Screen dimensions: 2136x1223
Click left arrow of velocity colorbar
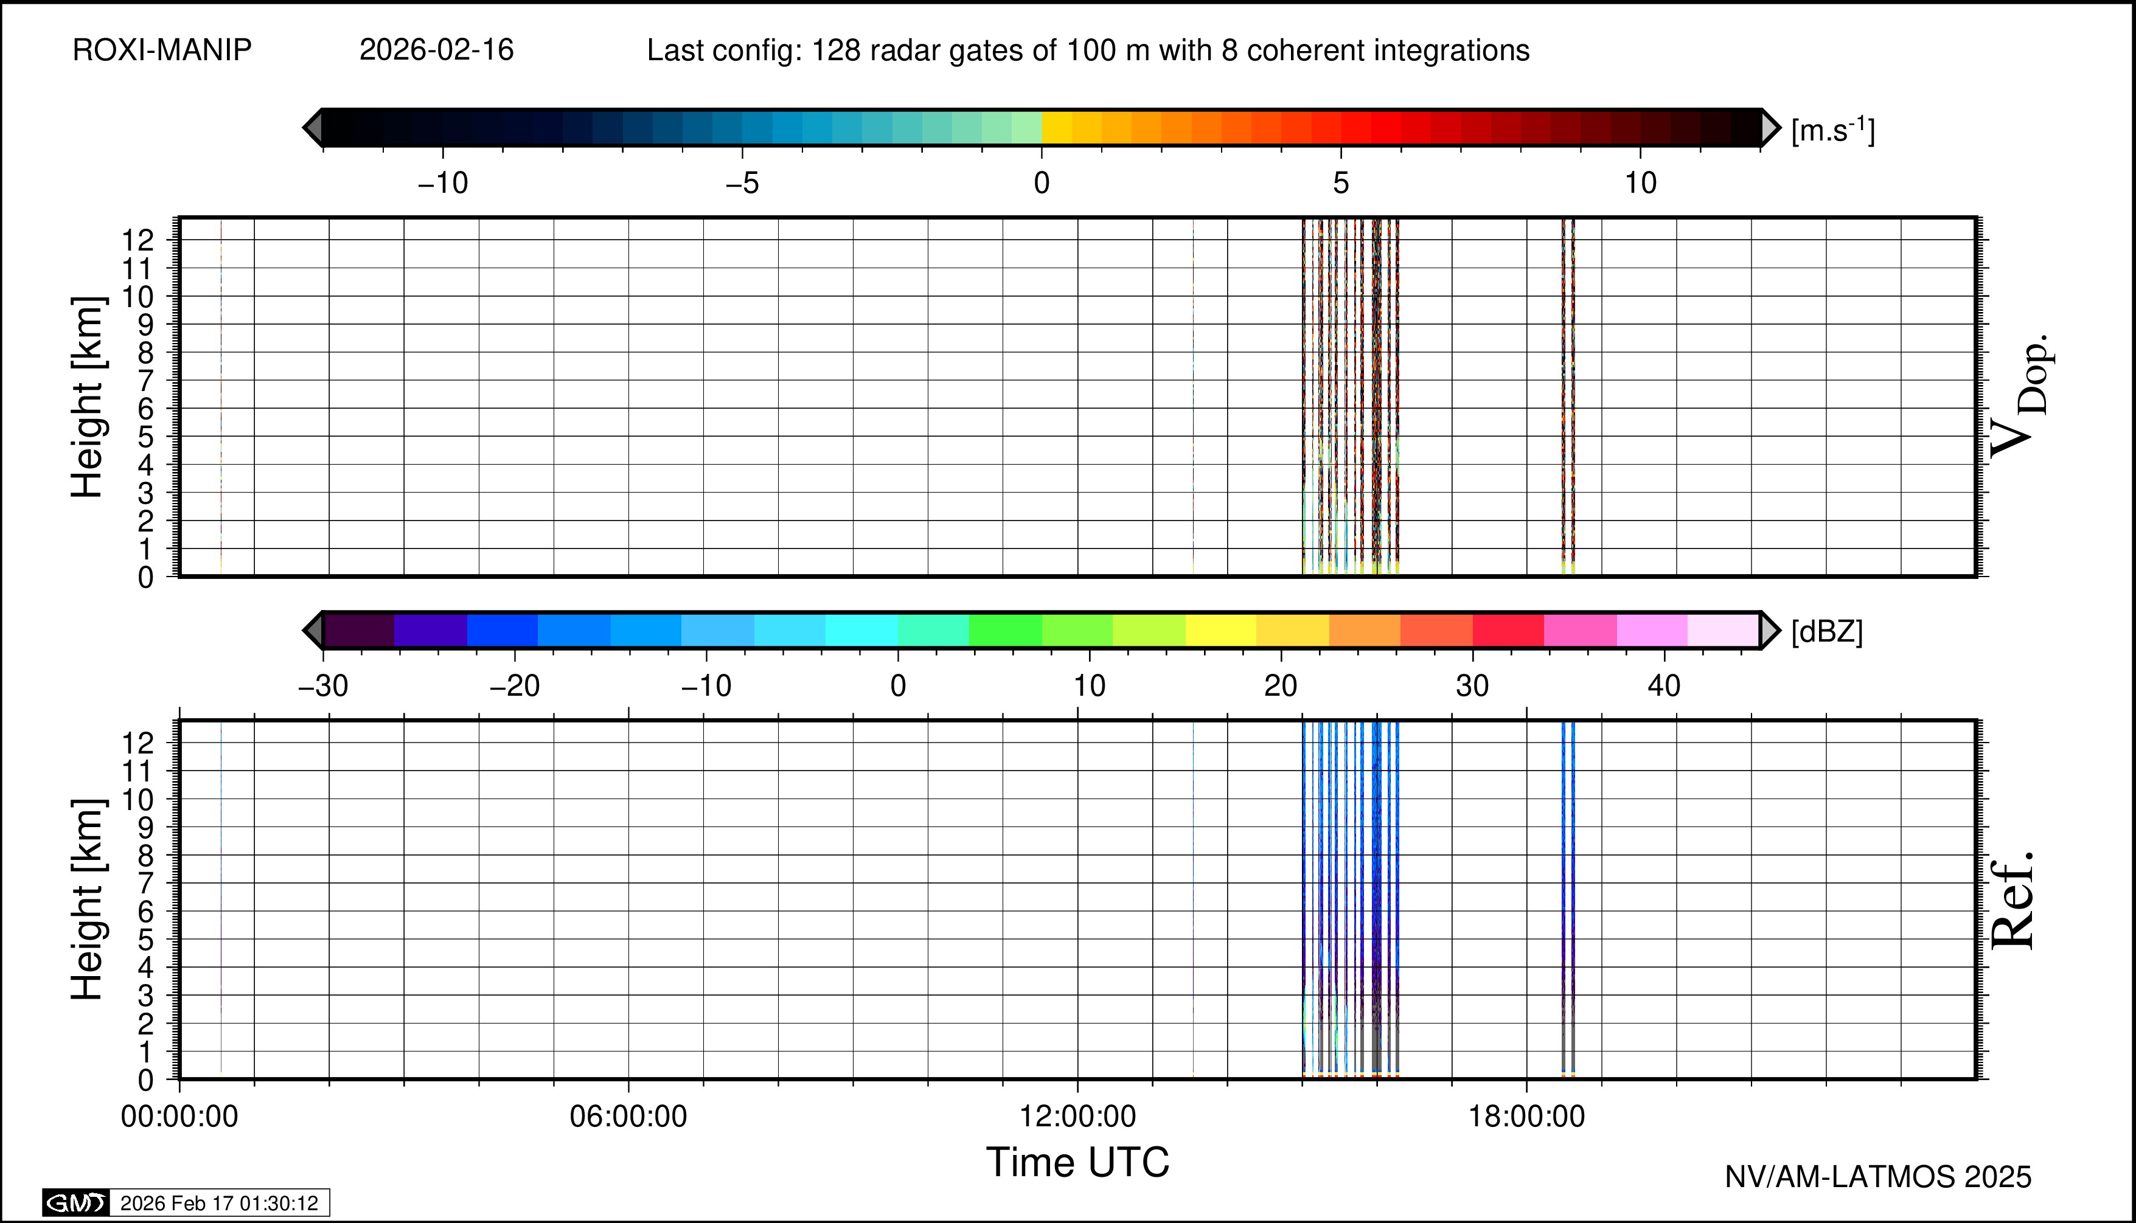313,128
